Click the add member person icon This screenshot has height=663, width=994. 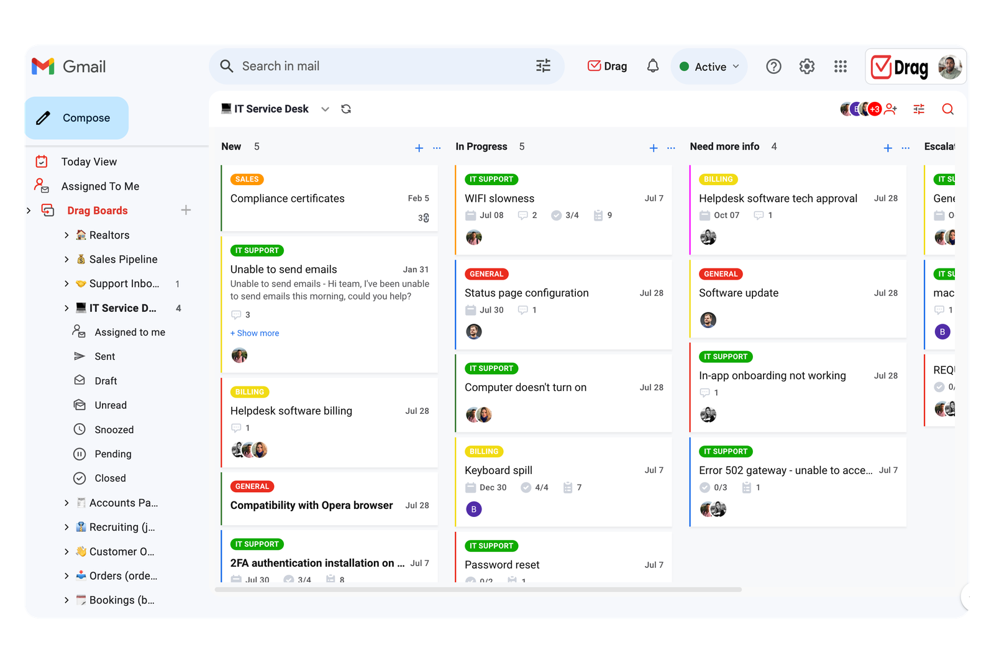point(890,109)
